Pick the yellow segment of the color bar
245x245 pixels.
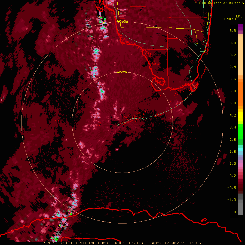click(240, 117)
